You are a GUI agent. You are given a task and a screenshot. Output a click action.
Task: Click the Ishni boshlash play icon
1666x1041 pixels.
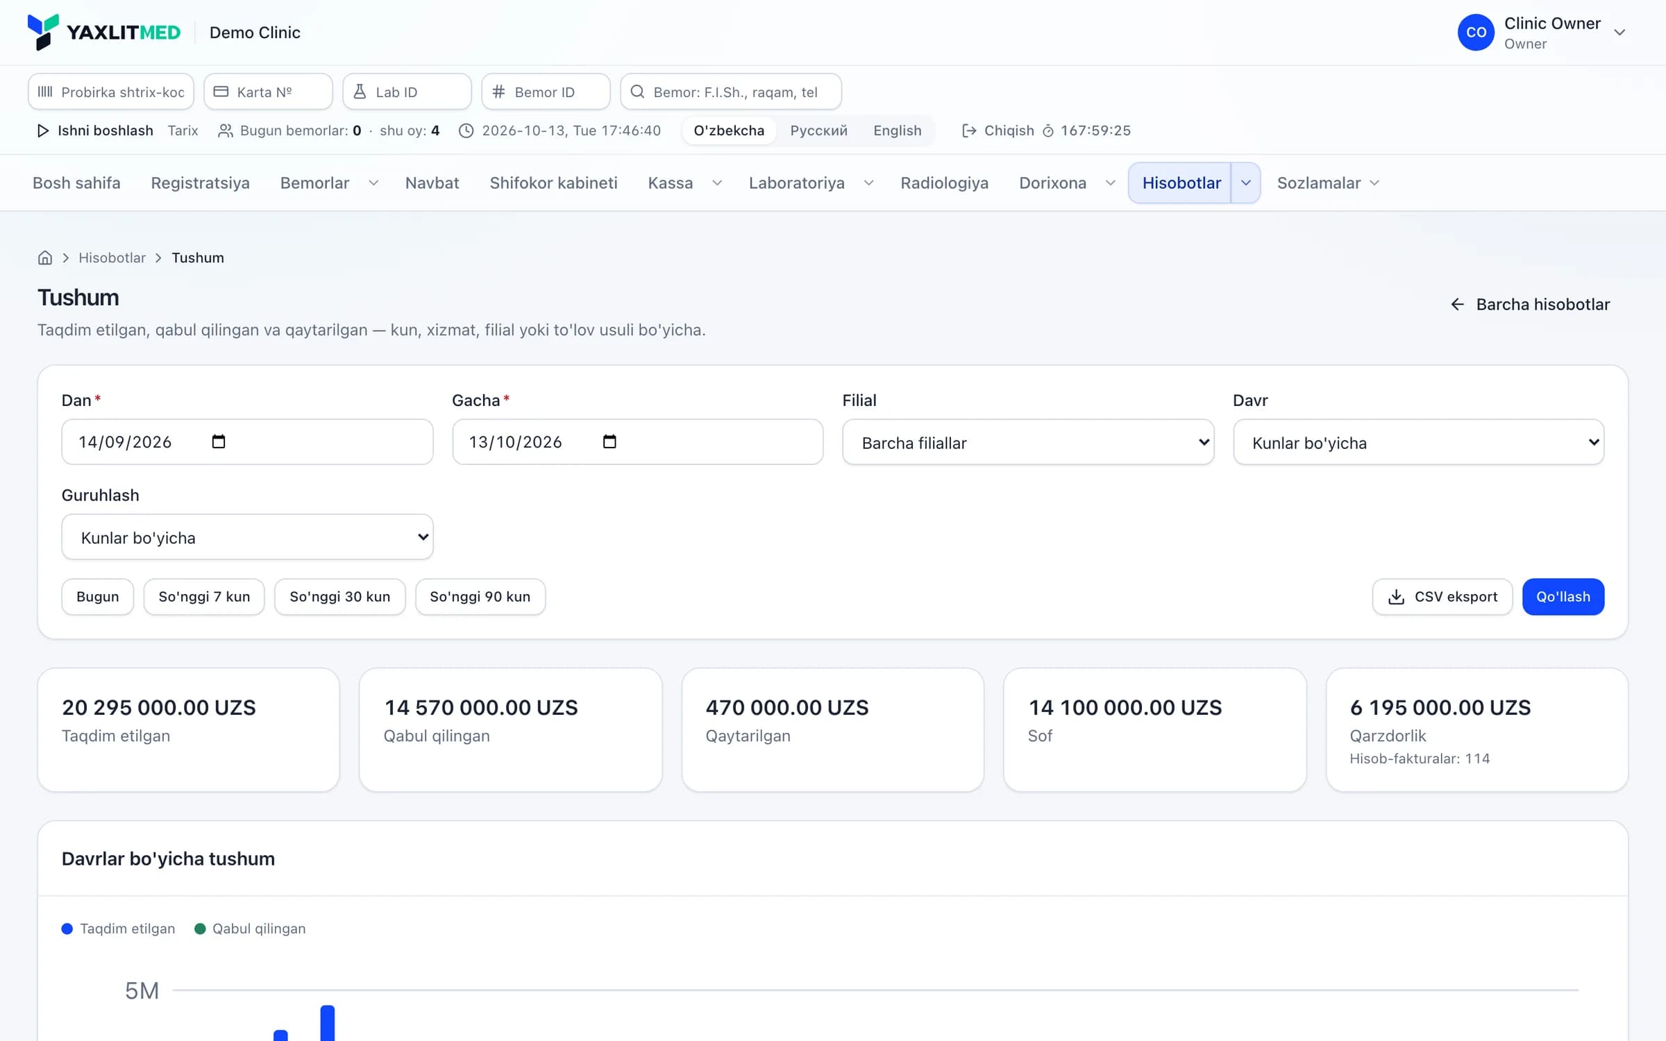coord(43,130)
